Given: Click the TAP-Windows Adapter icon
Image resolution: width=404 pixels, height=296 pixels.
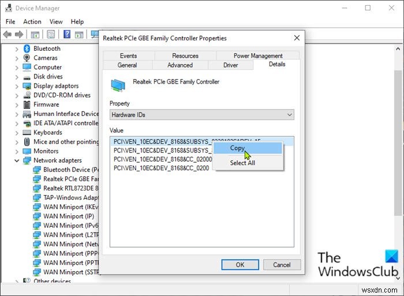Looking at the screenshot, I should click(x=37, y=197).
